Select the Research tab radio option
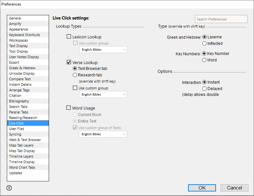 [75, 75]
